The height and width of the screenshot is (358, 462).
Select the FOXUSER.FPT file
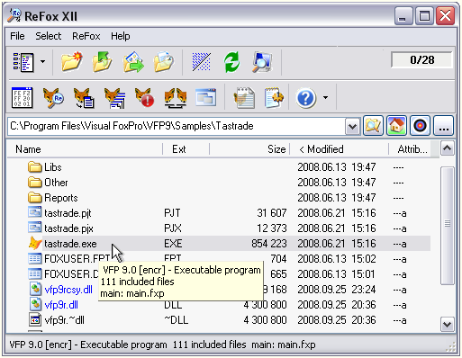pos(77,259)
